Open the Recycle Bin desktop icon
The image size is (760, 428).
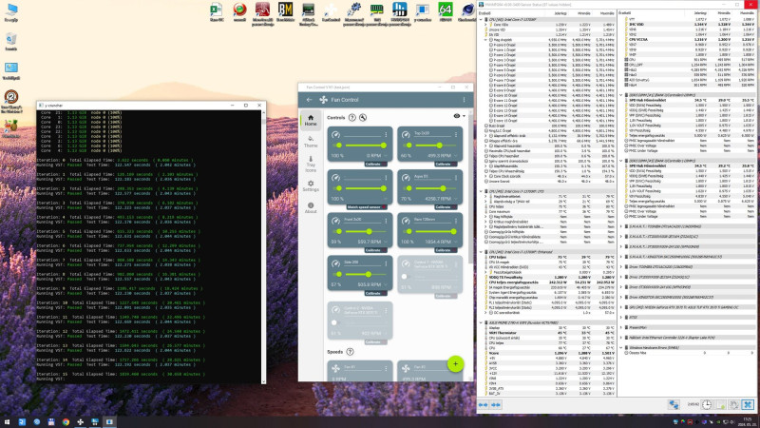click(11, 41)
